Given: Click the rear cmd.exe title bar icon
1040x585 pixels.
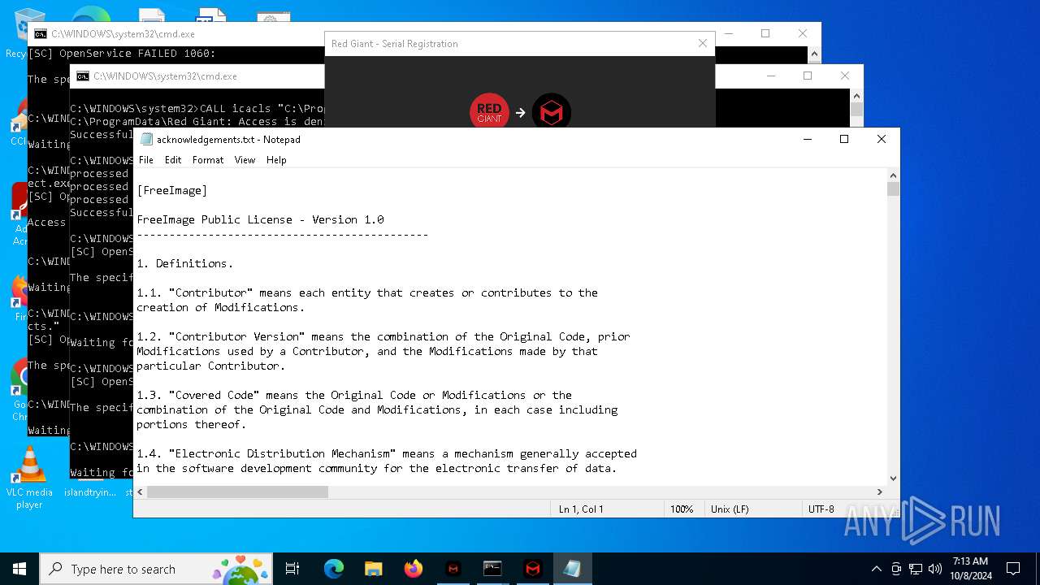Looking at the screenshot, I should click(x=41, y=34).
